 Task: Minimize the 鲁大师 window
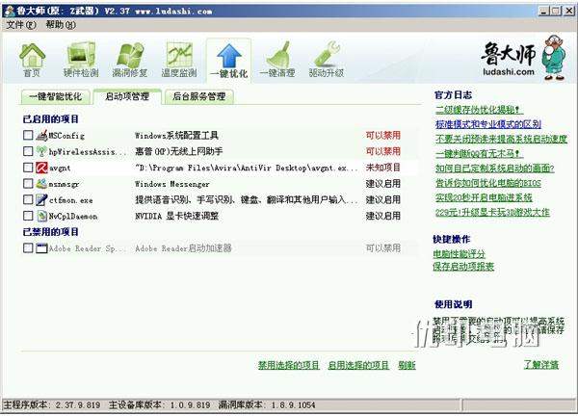[x=544, y=11]
